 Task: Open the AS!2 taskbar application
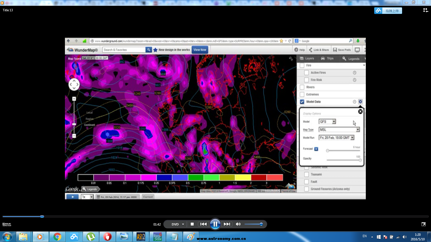pos(141,237)
